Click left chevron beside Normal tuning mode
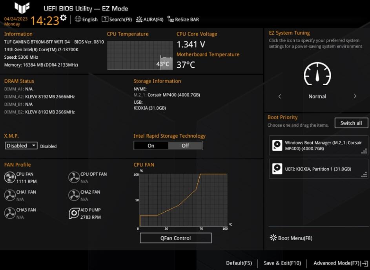The image size is (370, 270). pos(280,96)
